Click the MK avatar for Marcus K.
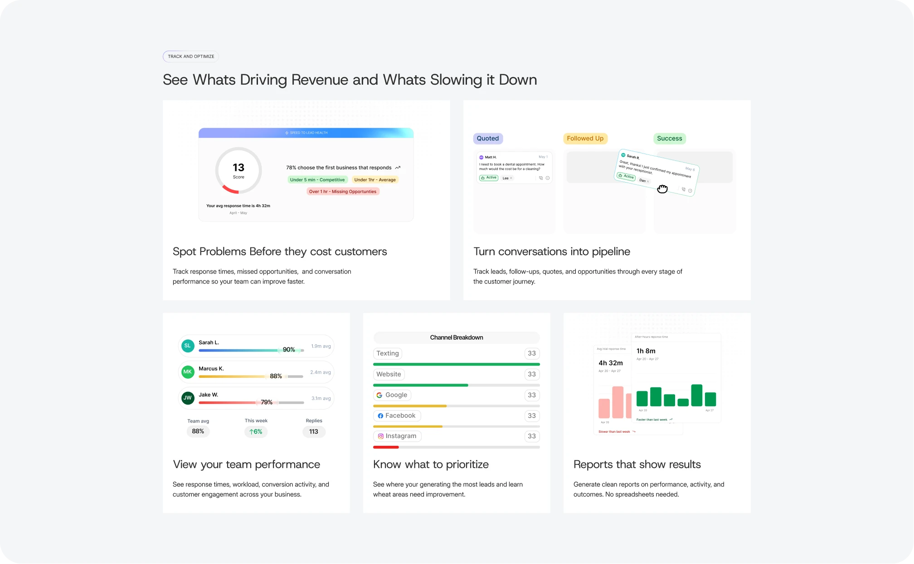The height and width of the screenshot is (564, 914). [x=188, y=372]
